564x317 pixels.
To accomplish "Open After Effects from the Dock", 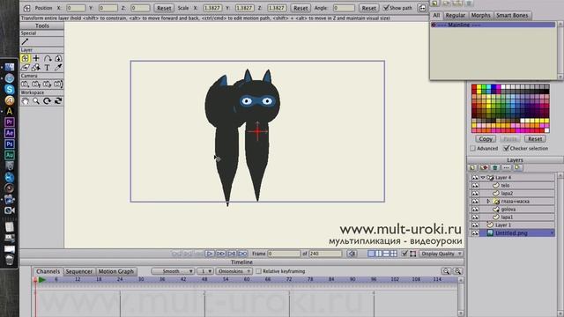I will tap(10, 133).
